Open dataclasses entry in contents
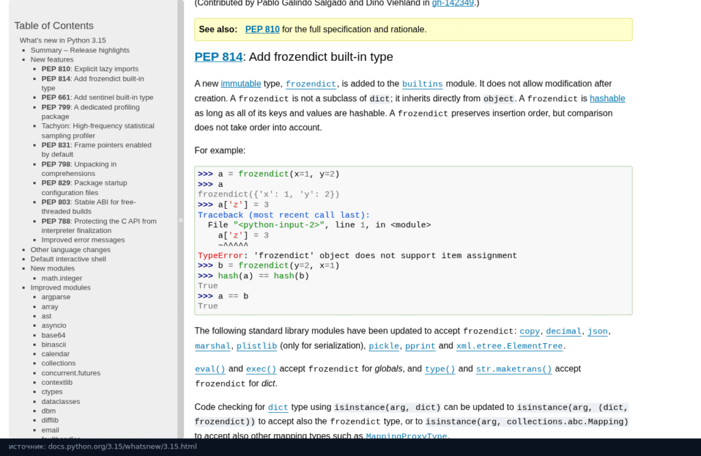Image resolution: width=701 pixels, height=456 pixels. pyautogui.click(x=61, y=402)
